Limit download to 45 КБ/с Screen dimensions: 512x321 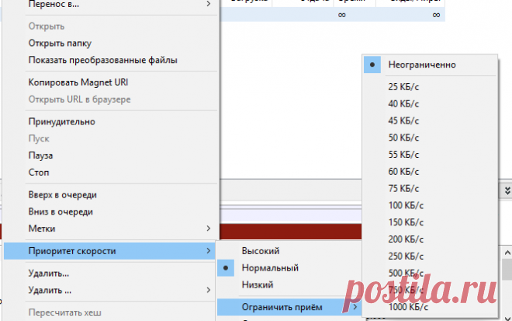(x=430, y=120)
